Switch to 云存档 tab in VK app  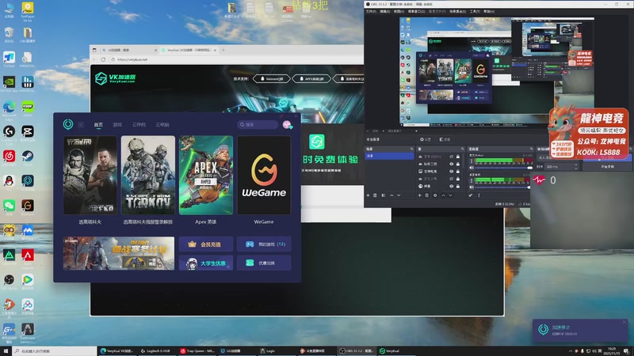(139, 125)
